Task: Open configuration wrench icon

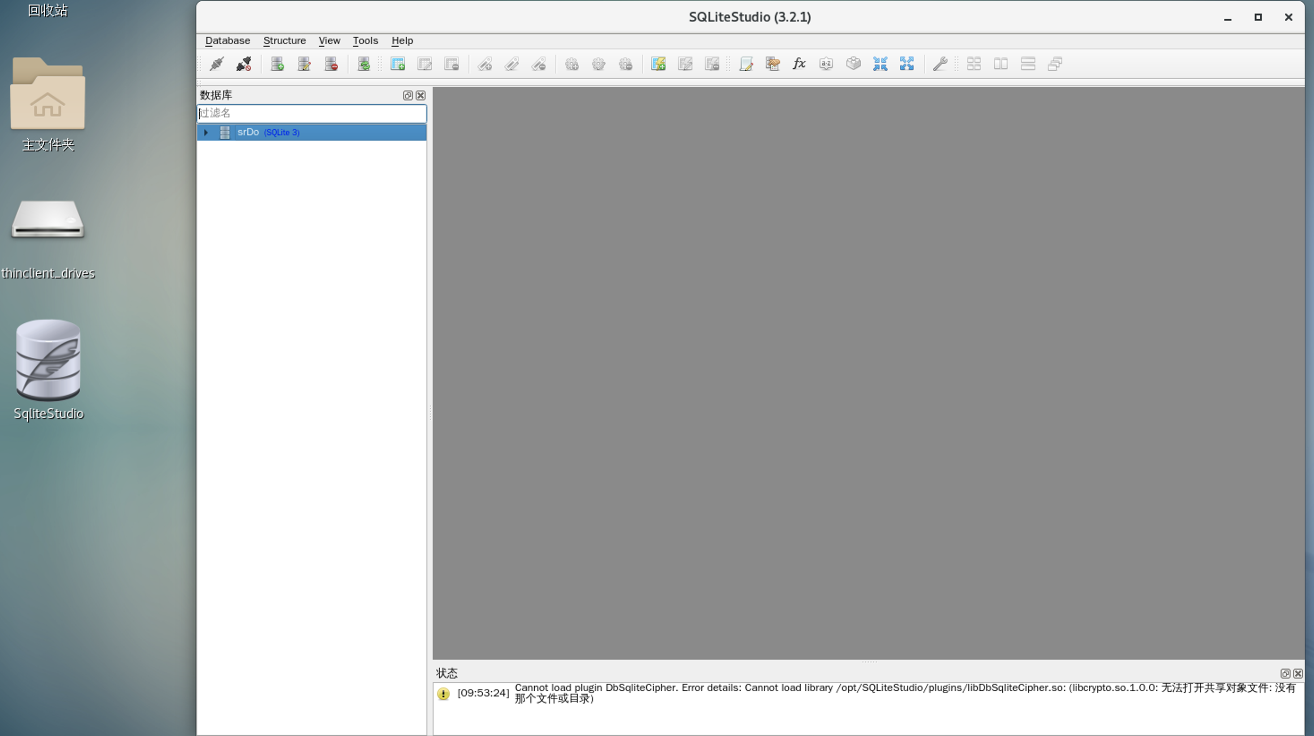Action: click(940, 64)
